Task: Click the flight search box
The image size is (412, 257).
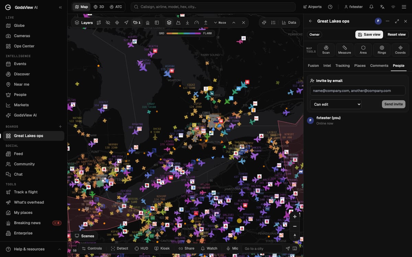Action: (213, 7)
